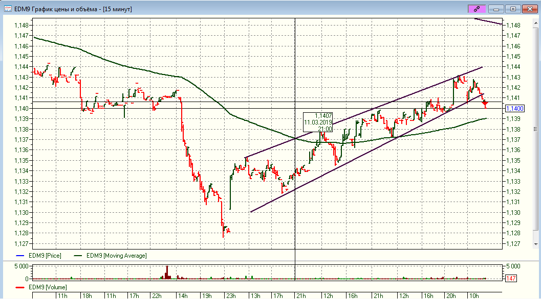Click the 5 000 label on right volume axis
The height and width of the screenshot is (299, 541).
tap(513, 266)
